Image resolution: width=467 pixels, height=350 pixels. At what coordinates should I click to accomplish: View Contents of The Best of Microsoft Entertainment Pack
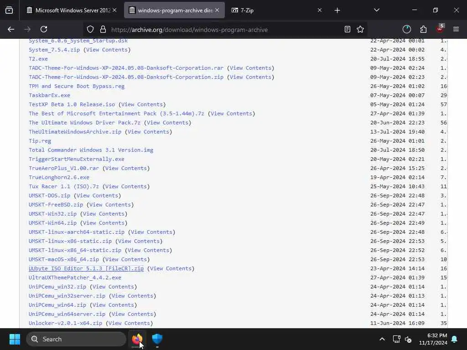click(231, 113)
